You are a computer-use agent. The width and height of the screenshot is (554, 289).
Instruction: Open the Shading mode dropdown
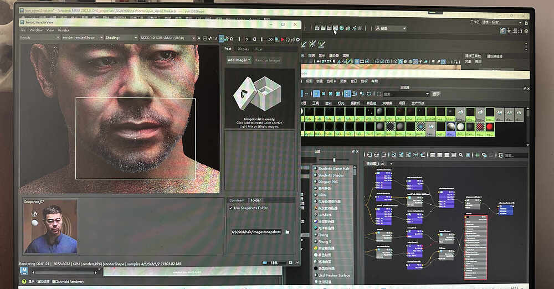click(121, 38)
